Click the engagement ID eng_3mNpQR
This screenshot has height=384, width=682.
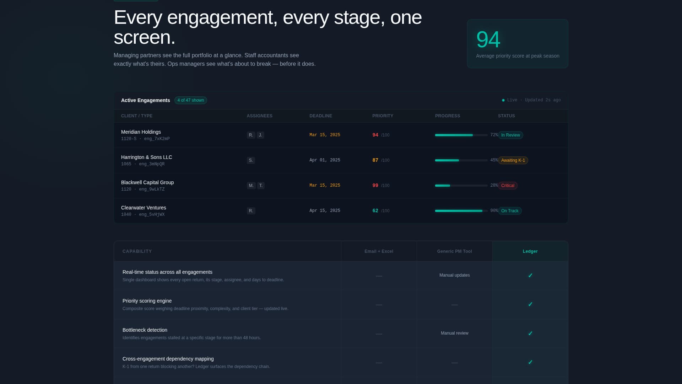[152, 164]
